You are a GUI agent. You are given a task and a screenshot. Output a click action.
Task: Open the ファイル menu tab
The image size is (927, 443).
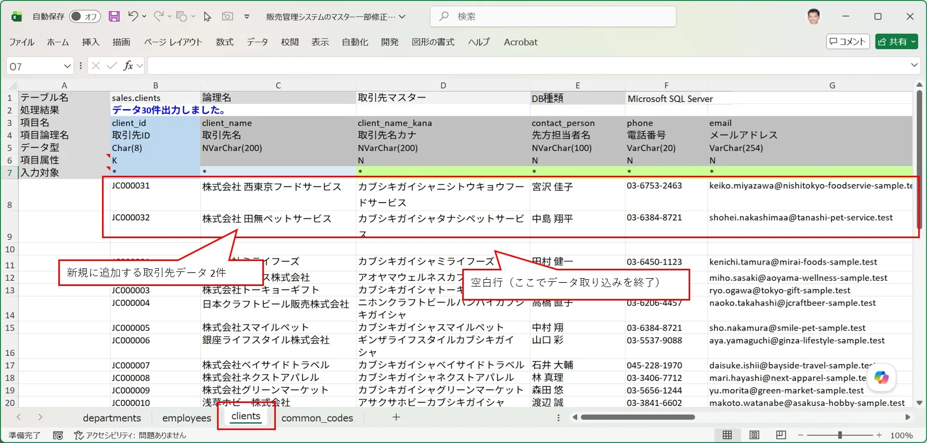coord(21,42)
